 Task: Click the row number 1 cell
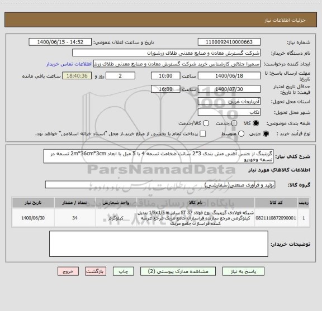coord(304,218)
